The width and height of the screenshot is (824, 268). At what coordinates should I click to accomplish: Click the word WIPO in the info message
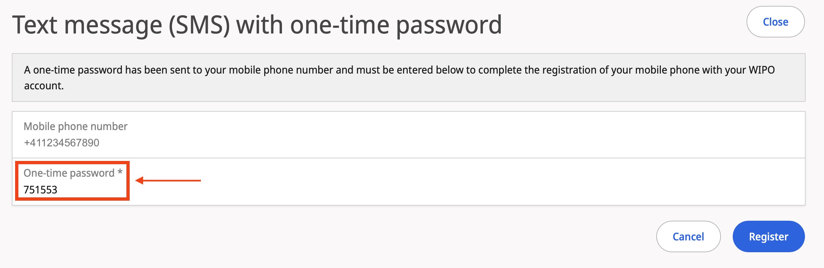(x=761, y=70)
